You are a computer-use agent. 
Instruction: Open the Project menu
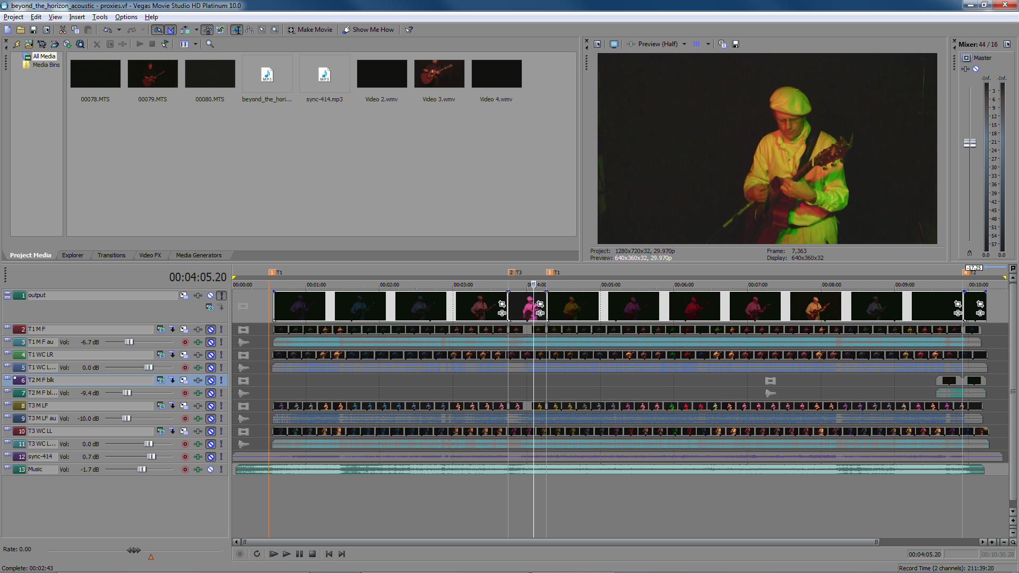(13, 17)
